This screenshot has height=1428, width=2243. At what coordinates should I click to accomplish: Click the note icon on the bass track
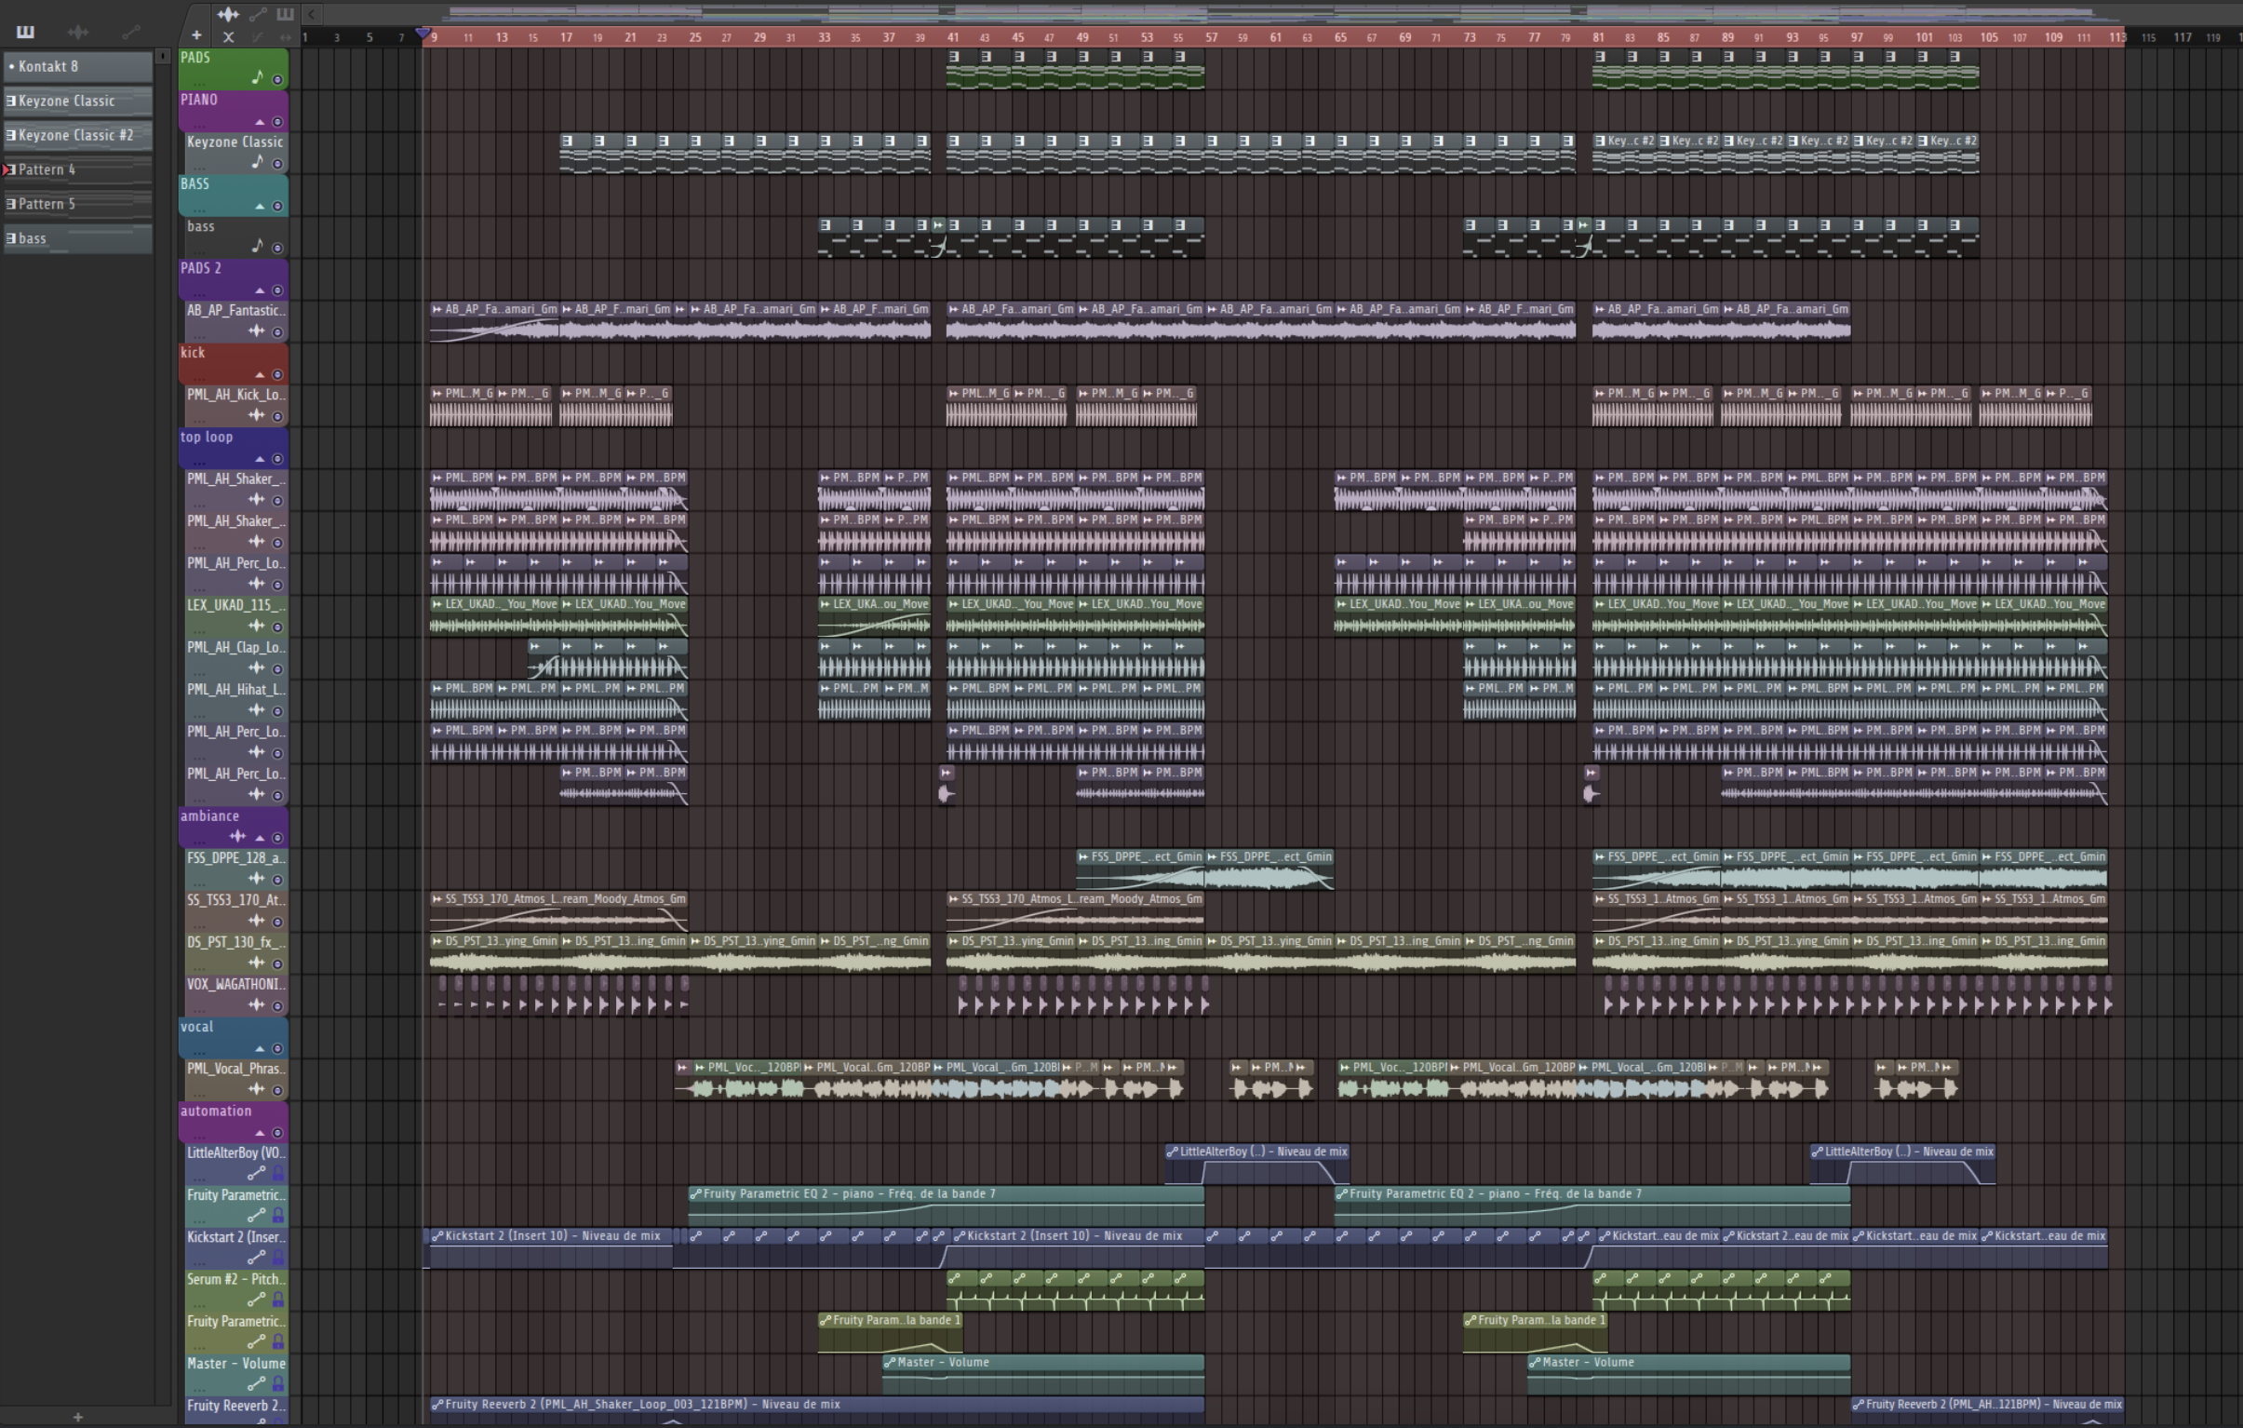258,246
